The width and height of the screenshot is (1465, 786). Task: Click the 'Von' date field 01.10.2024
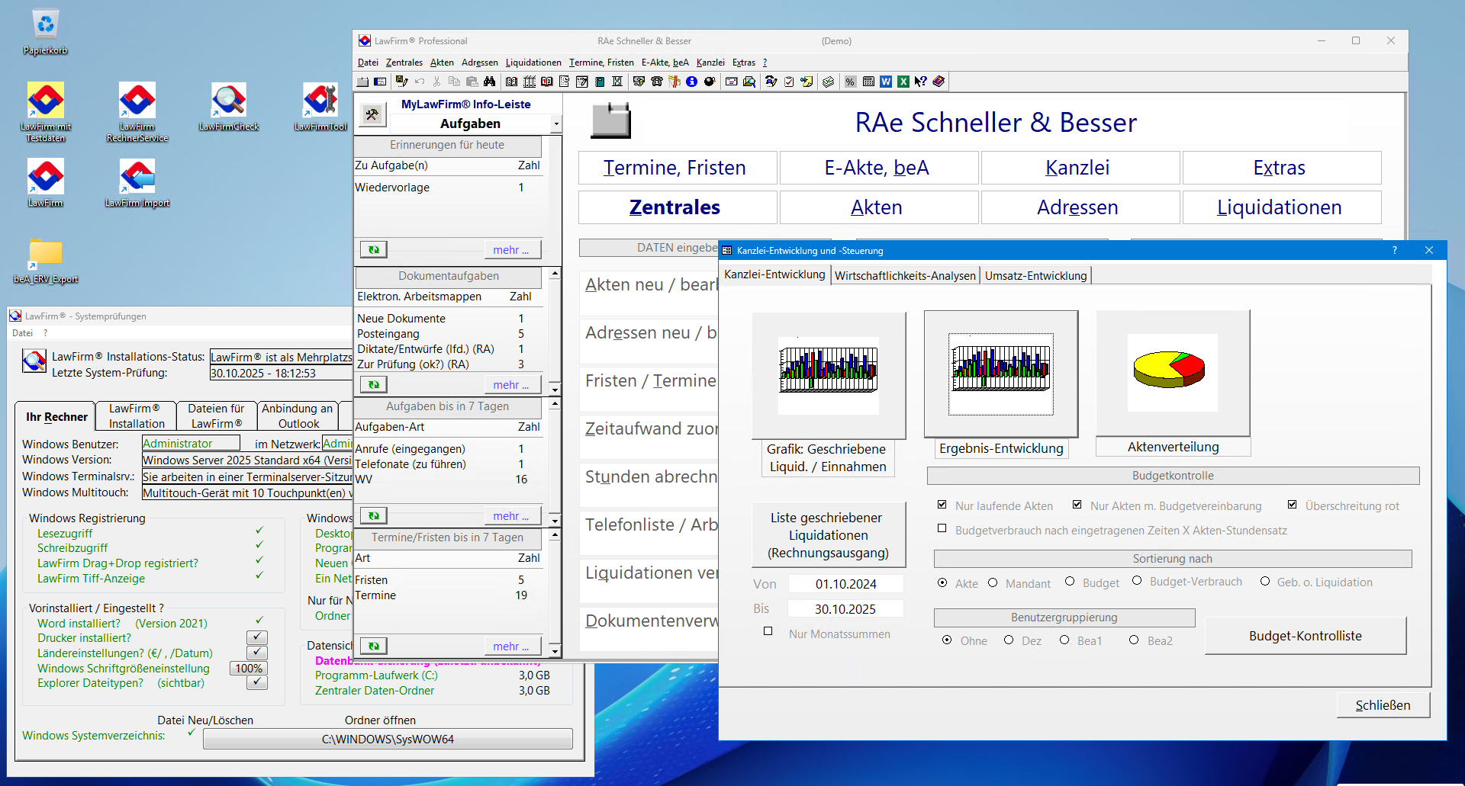pyautogui.click(x=845, y=584)
